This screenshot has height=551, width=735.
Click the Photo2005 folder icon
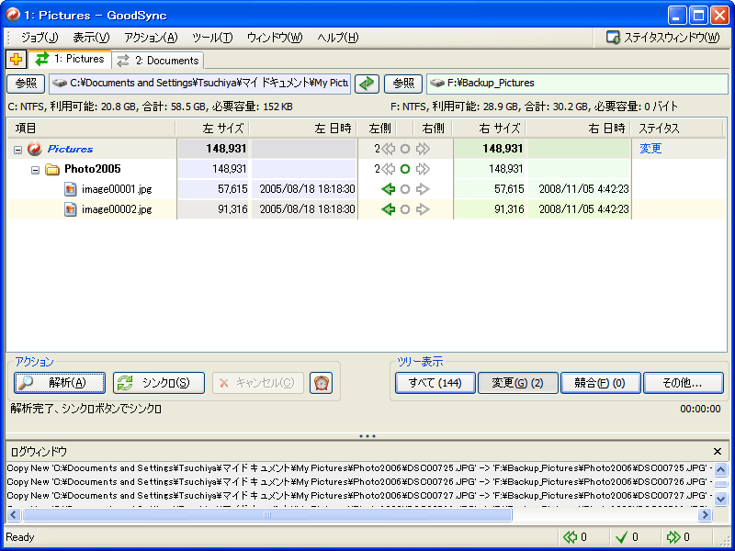[x=52, y=169]
